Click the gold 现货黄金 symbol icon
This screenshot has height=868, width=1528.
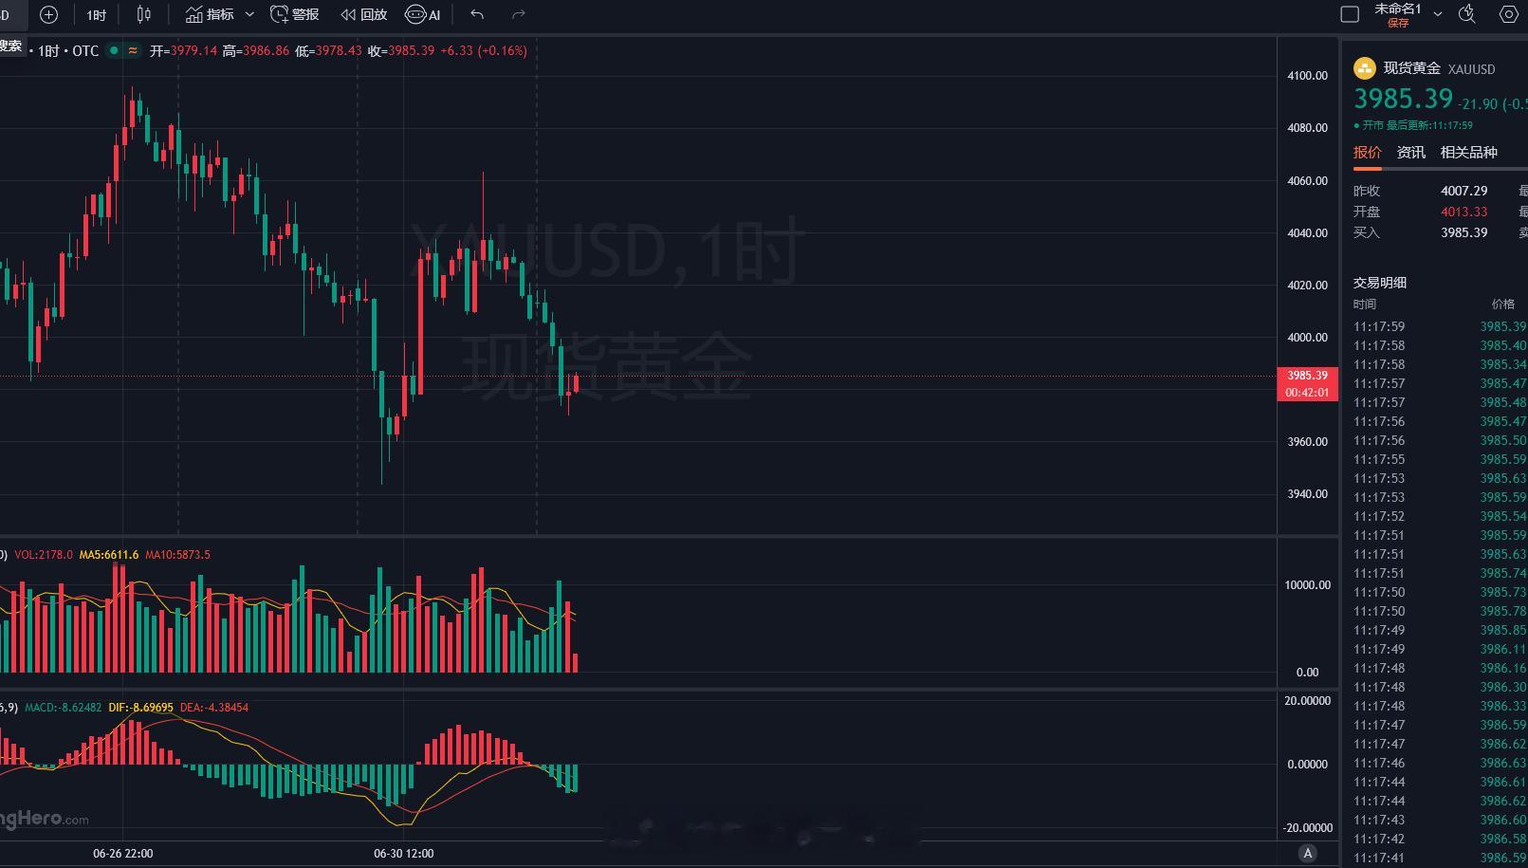1364,68
